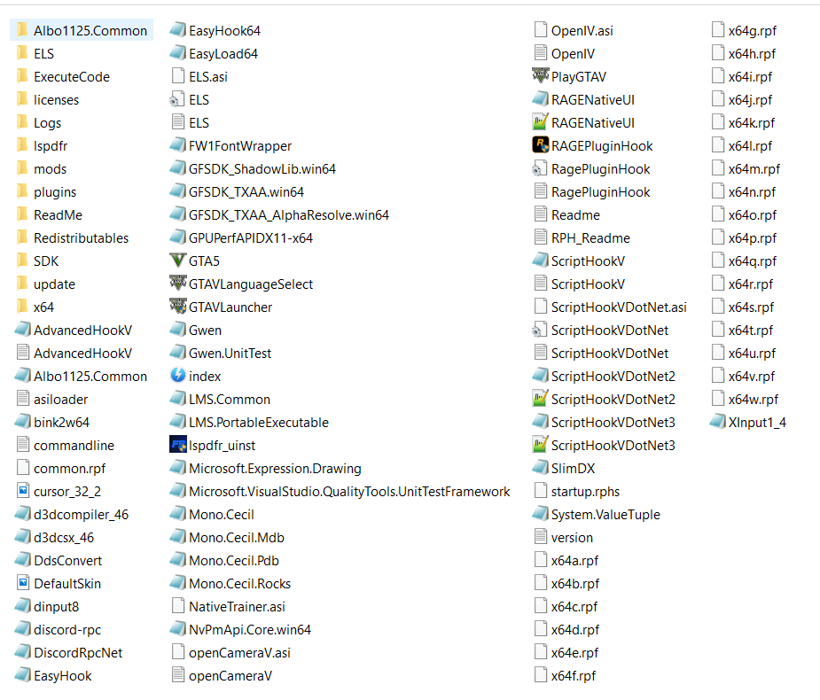The image size is (820, 700).
Task: Select the ELS.asi file name
Action: point(208,77)
